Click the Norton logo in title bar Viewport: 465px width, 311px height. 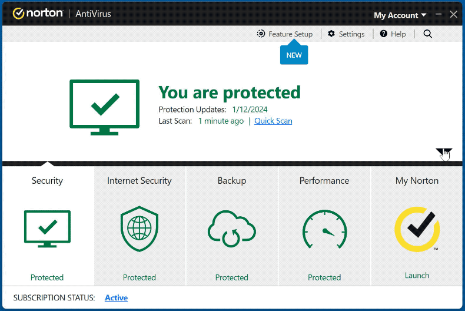tap(38, 14)
